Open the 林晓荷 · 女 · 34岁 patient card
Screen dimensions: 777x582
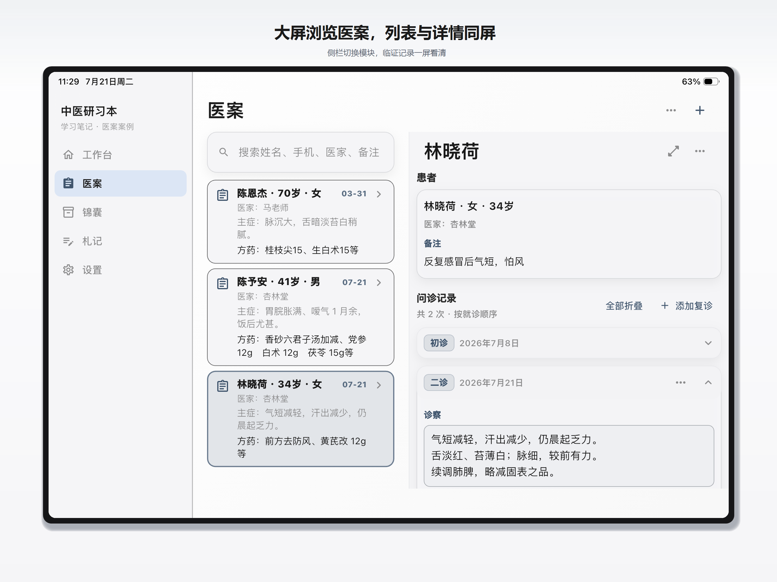click(x=569, y=234)
